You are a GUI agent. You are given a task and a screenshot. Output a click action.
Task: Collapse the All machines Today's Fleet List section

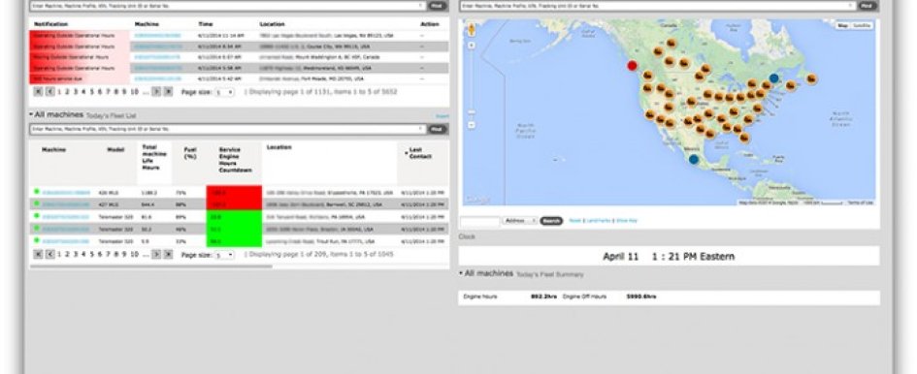click(x=32, y=114)
